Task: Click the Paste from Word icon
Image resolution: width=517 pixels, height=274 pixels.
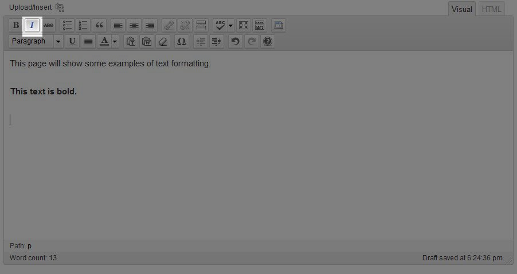Action: coord(147,41)
